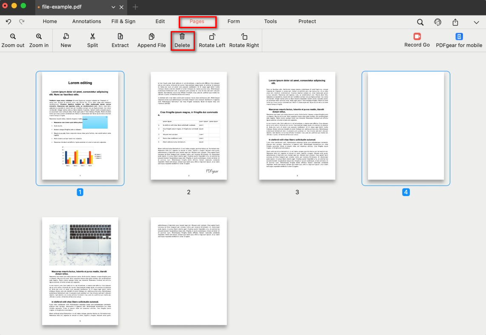The image size is (486, 335).
Task: Launch Record Go from toolbar
Action: tap(417, 37)
